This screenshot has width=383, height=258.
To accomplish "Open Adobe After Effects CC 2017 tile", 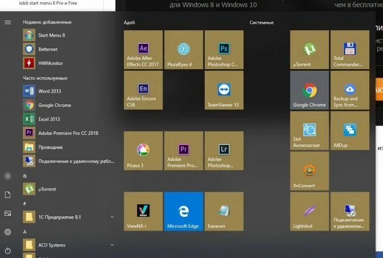I will tap(143, 50).
